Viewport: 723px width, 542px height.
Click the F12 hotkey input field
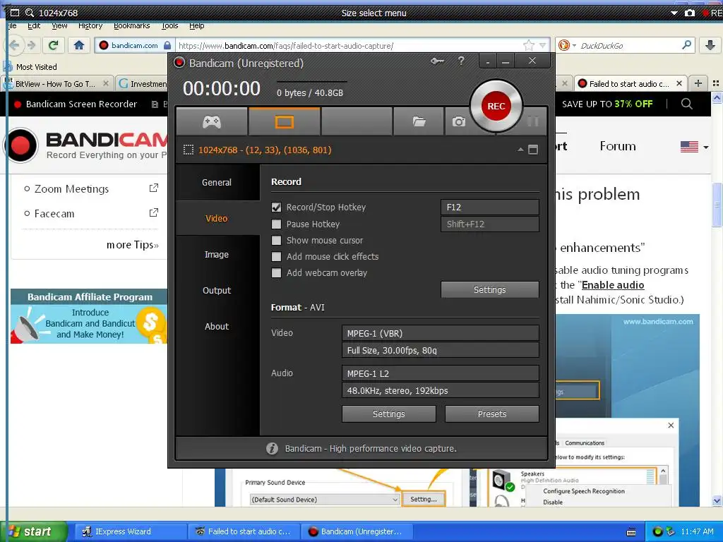click(x=490, y=207)
